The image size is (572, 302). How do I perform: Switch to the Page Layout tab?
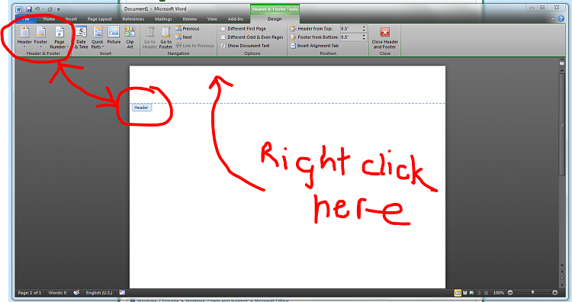click(x=100, y=19)
